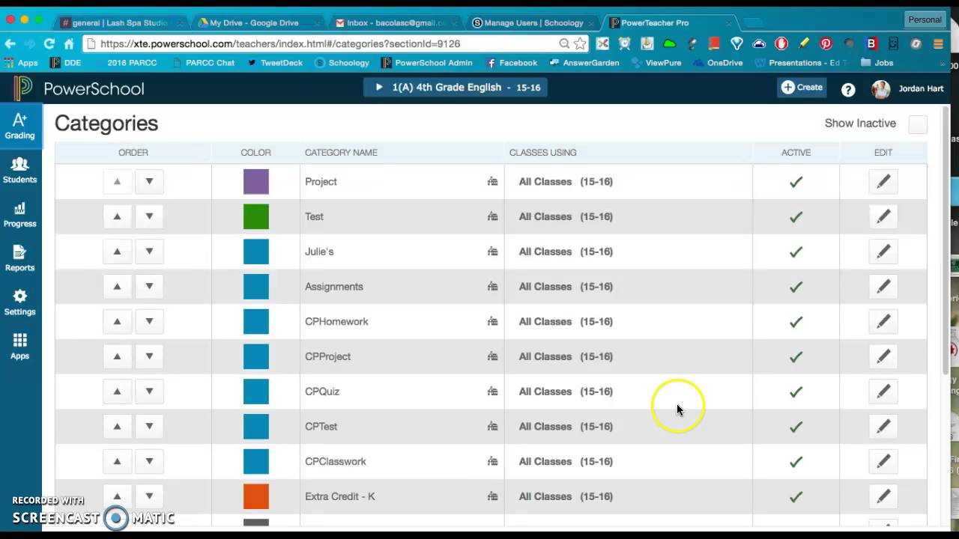Screen dimensions: 959x539
Task: Switch to the My Drive Google Drive tab
Action: click(255, 22)
